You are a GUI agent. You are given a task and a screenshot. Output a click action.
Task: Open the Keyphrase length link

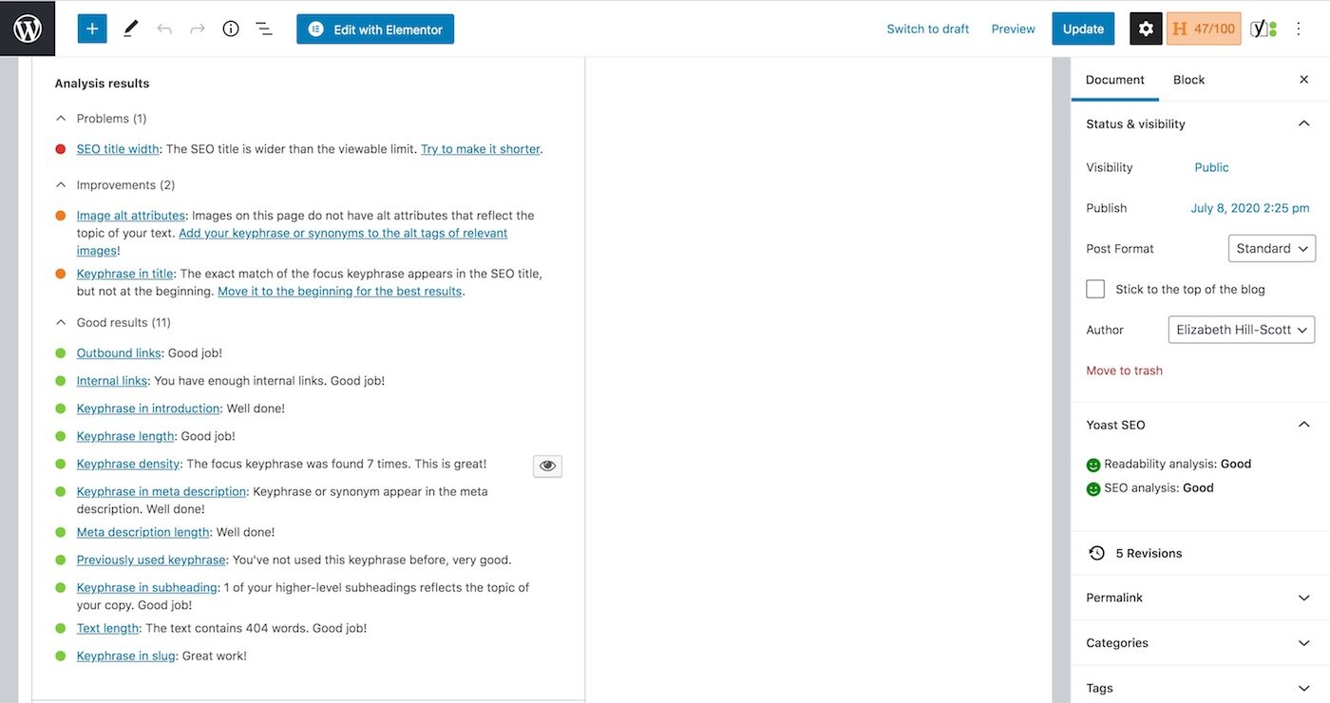click(x=125, y=436)
